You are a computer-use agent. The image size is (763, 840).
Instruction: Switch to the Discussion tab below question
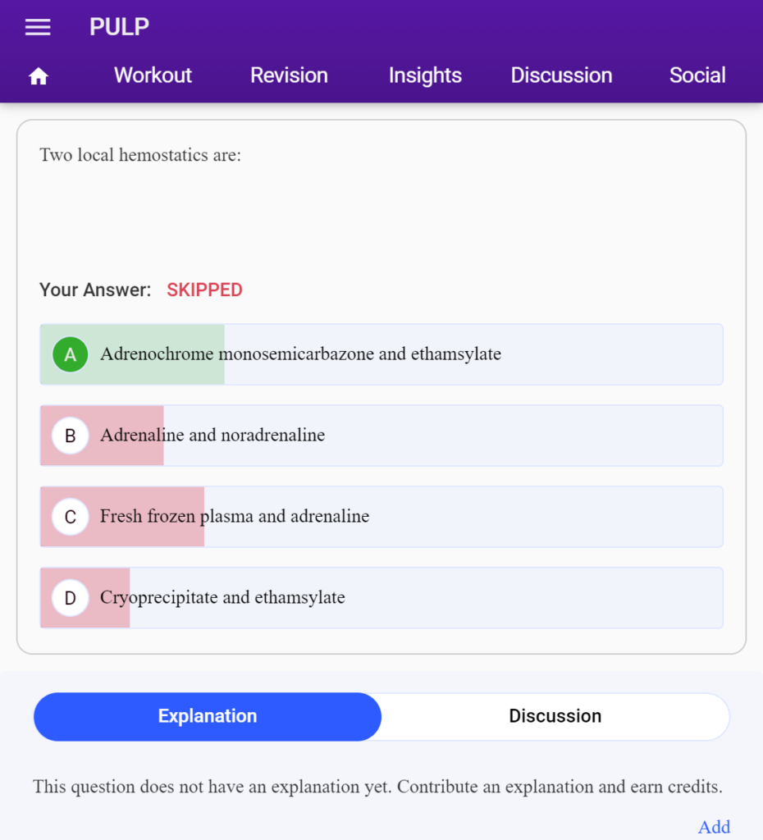[555, 717]
